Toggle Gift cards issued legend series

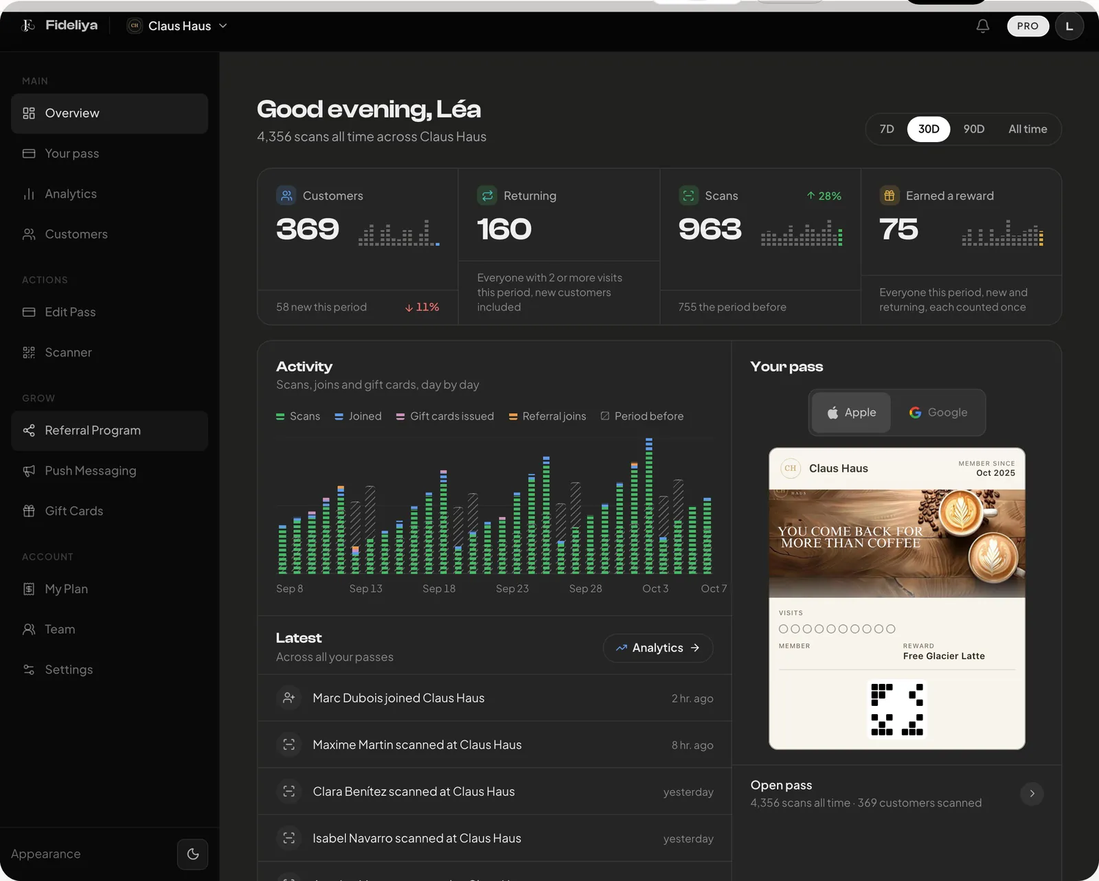[x=445, y=417]
